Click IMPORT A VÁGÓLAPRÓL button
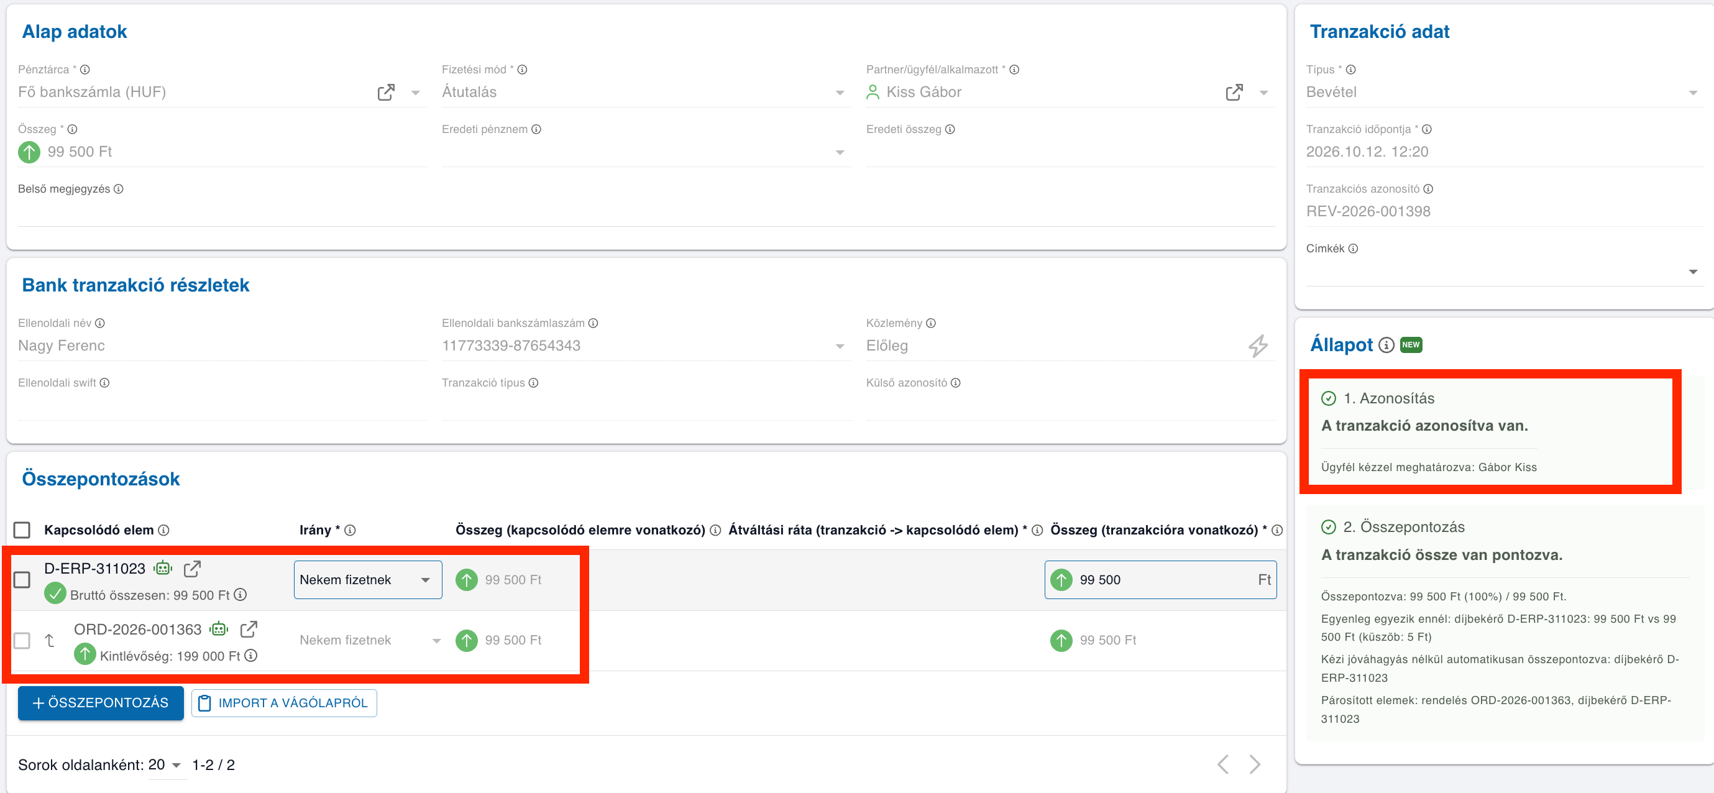This screenshot has height=793, width=1714. coord(284,703)
